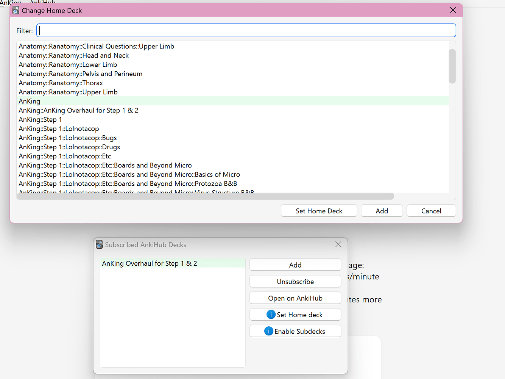This screenshot has height=379, width=505.
Task: Click the Set Home deck button in subscribed window
Action: pos(295,315)
